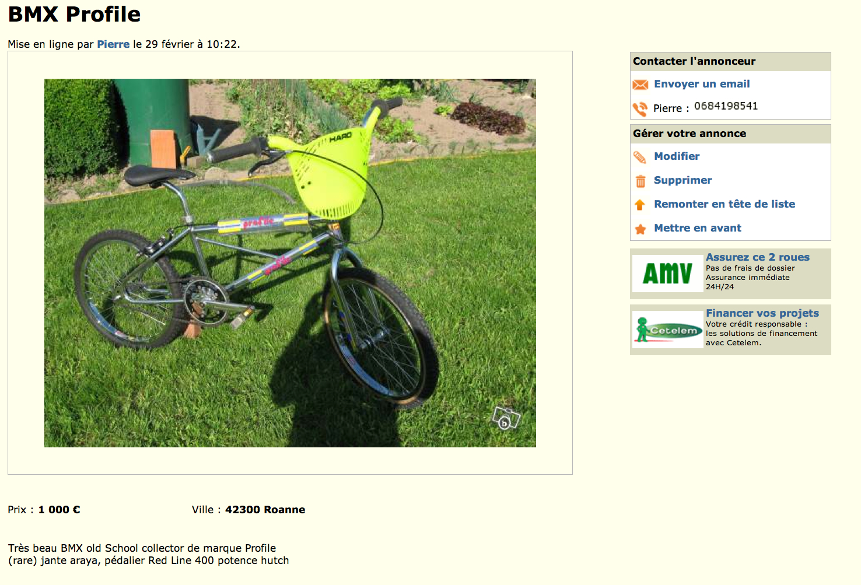Click the BMX Profile listing title

pyautogui.click(x=74, y=15)
